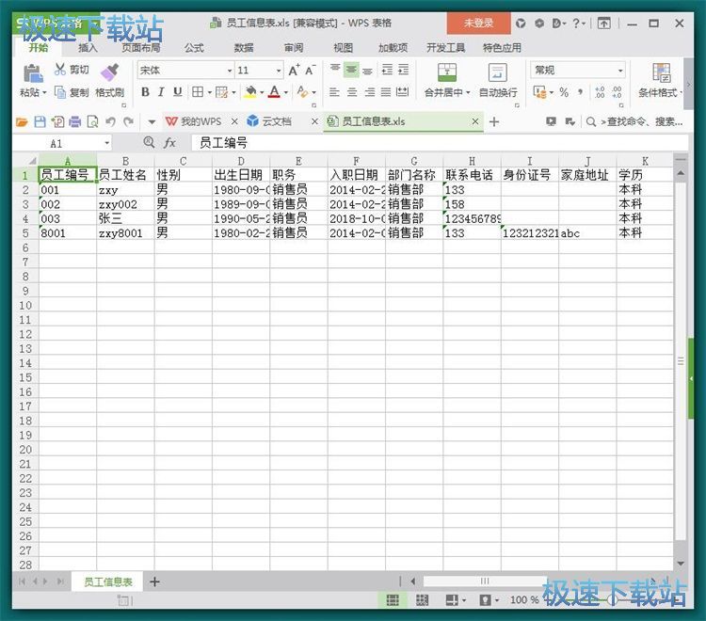
Task: Open the Insert ribbon tab
Action: click(88, 48)
